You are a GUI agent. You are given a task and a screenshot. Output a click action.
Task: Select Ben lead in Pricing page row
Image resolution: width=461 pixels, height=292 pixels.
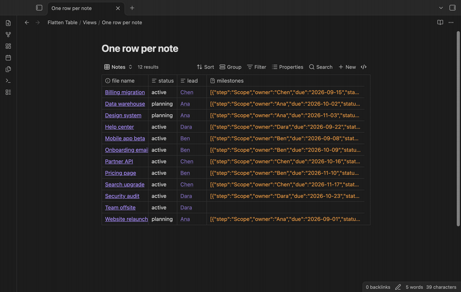click(185, 173)
